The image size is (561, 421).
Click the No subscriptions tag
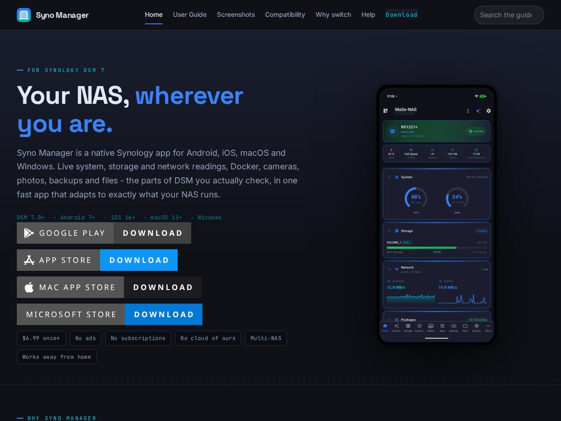pos(138,338)
